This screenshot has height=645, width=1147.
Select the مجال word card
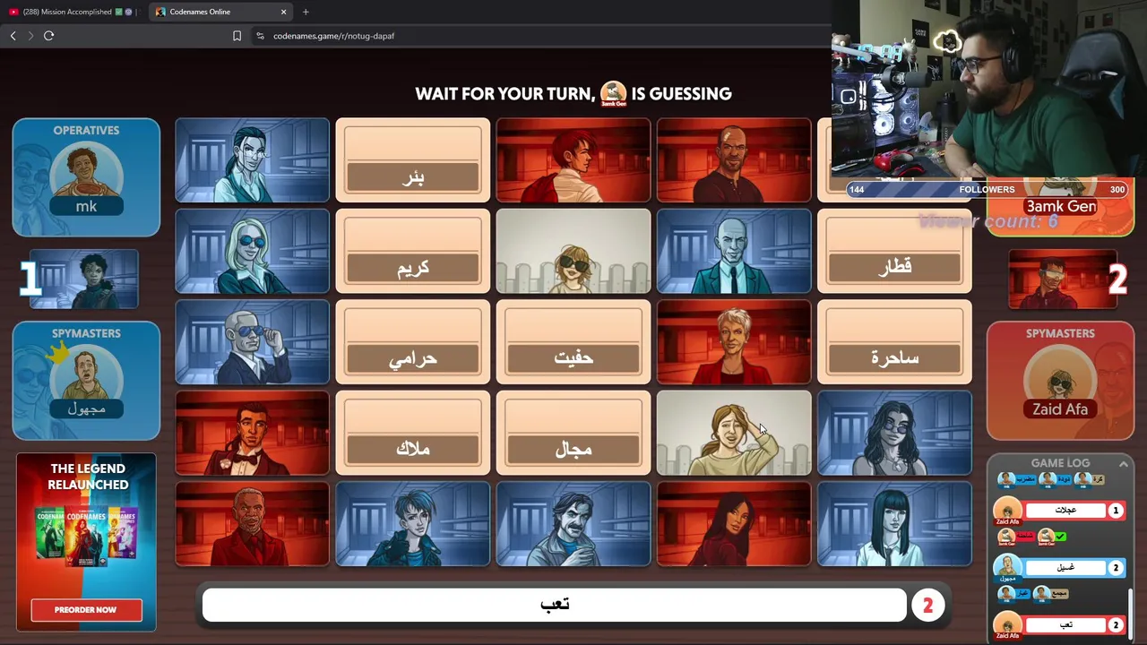pos(573,433)
